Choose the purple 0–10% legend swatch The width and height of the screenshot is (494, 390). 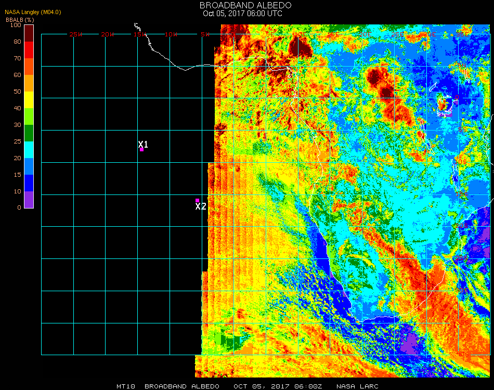(29, 200)
